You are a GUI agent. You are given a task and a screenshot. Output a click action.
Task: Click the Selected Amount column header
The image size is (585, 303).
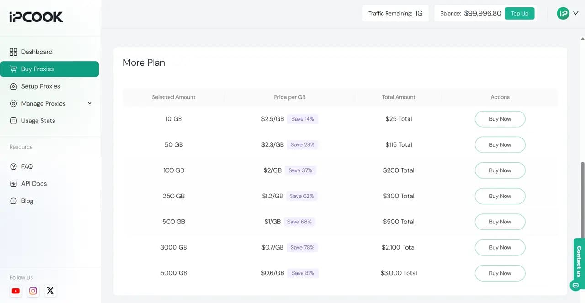[174, 97]
